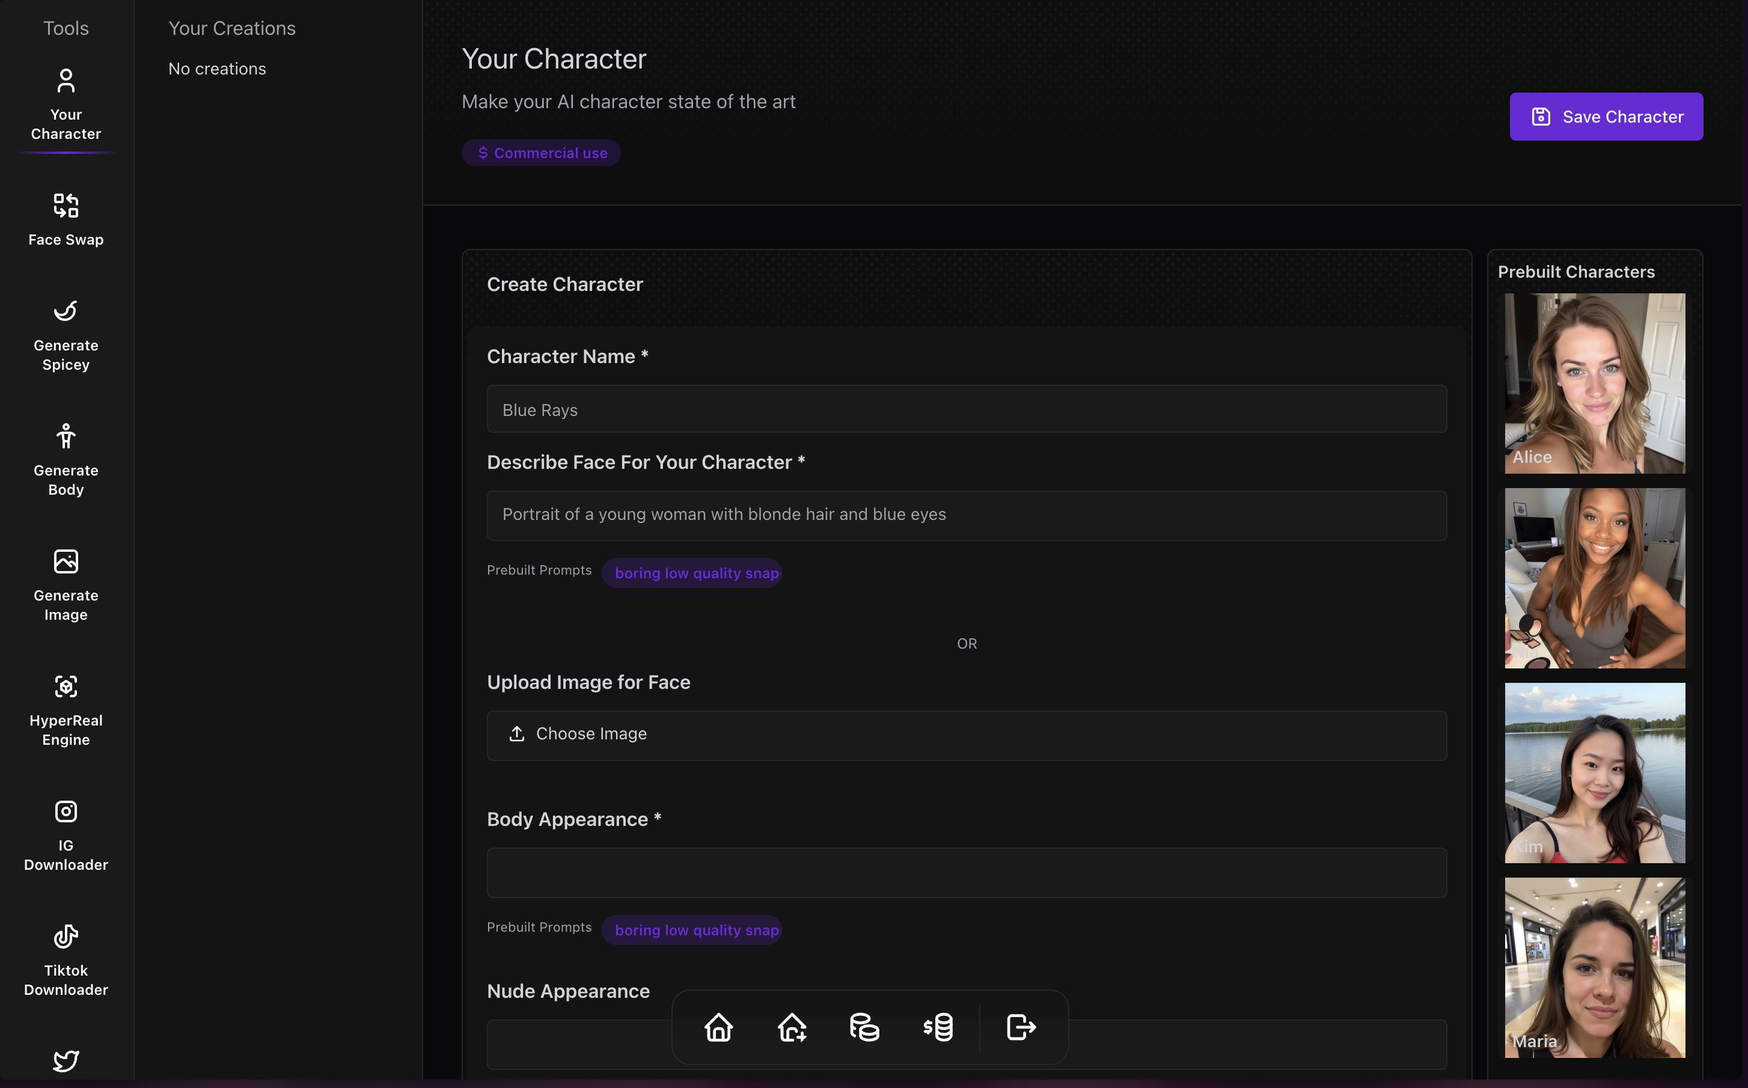The width and height of the screenshot is (1748, 1088).
Task: Apply face prebuilt prompt 'boring low quality snap'
Action: coord(691,573)
